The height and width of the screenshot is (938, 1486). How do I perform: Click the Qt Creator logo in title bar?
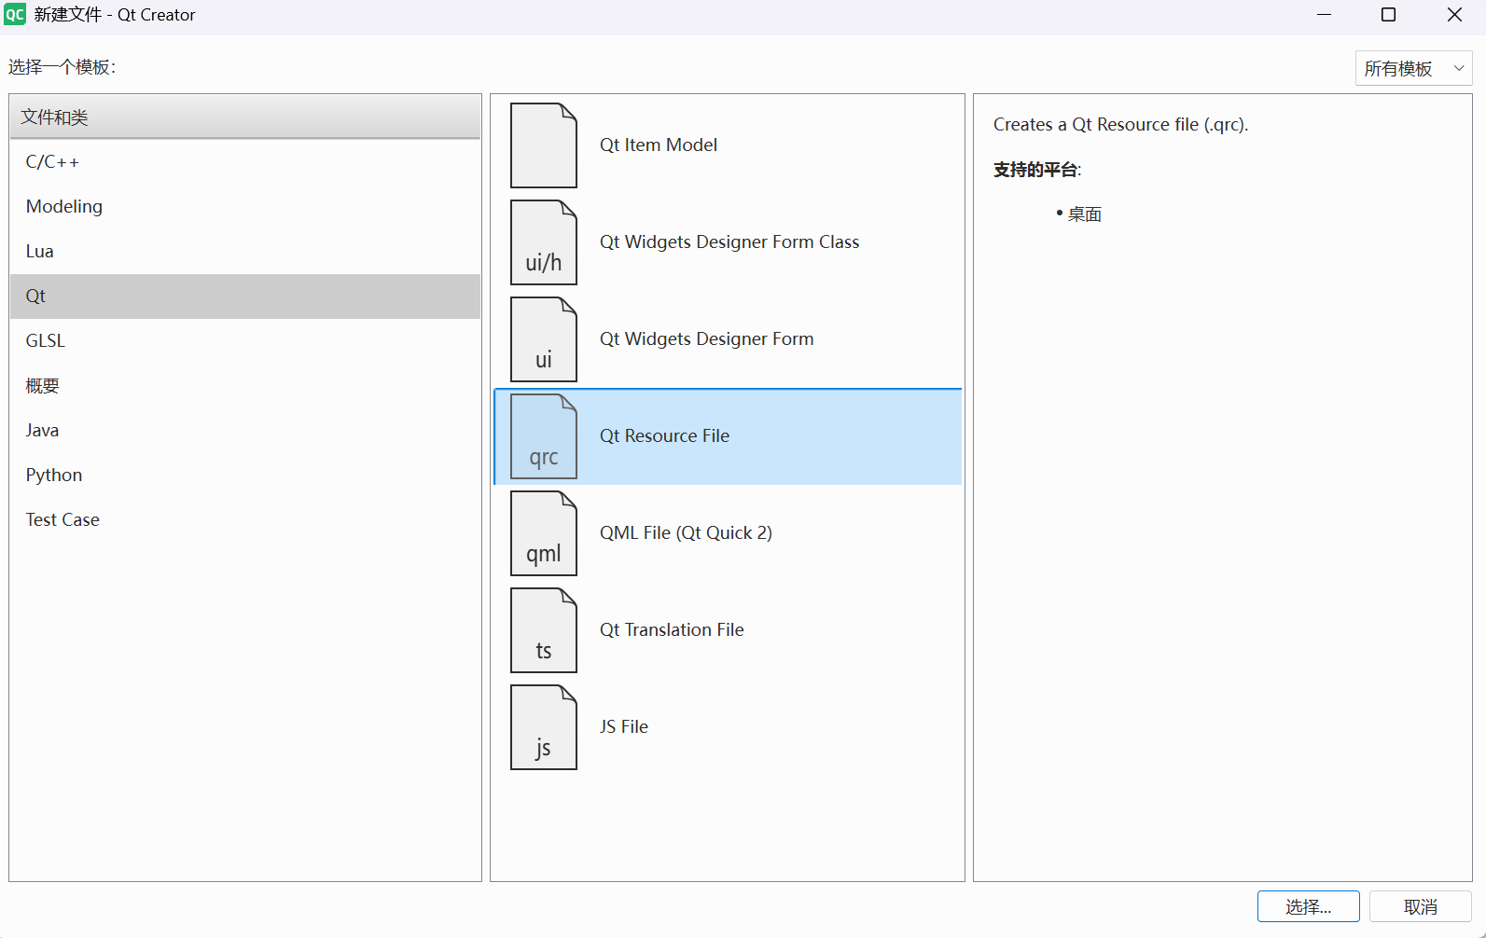click(15, 15)
